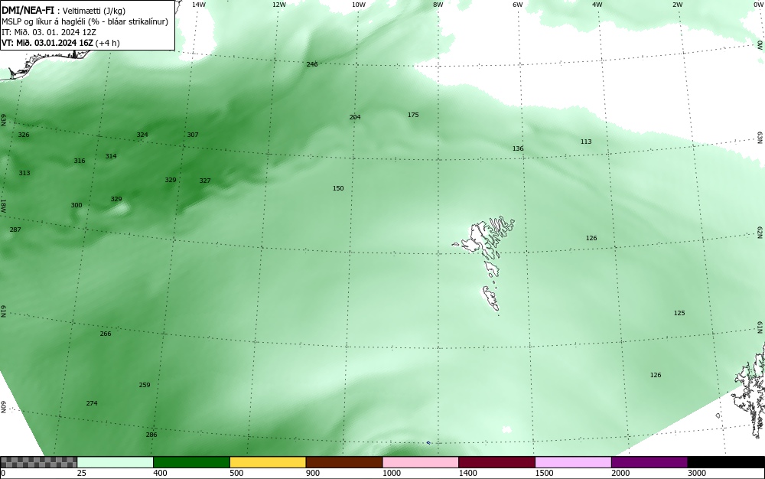Image resolution: width=765 pixels, height=479 pixels.
Task: Click the brown 900–1000 legend swatch
Action: (x=344, y=462)
